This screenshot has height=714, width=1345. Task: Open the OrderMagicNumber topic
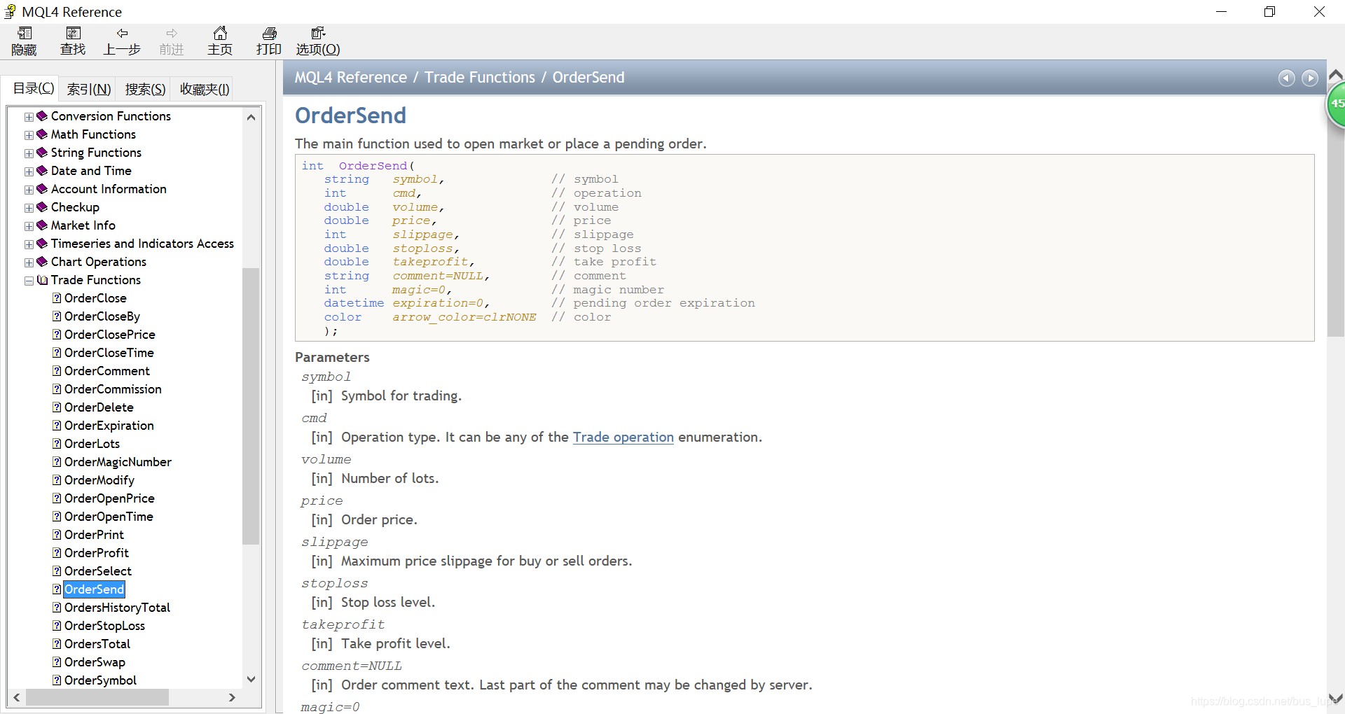pyautogui.click(x=118, y=462)
